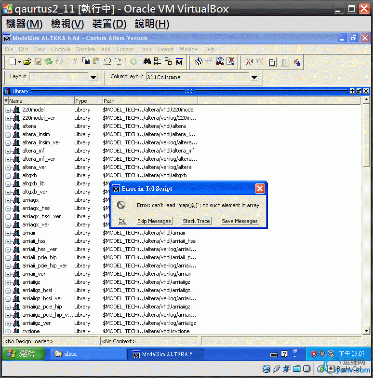Click the Undo arrow icon

pyautogui.click(x=107, y=61)
